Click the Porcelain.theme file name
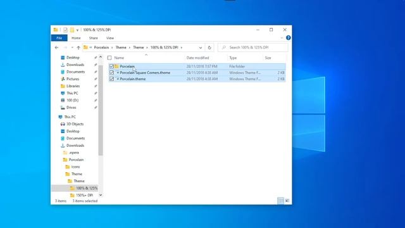405x228 pixels. [x=132, y=79]
